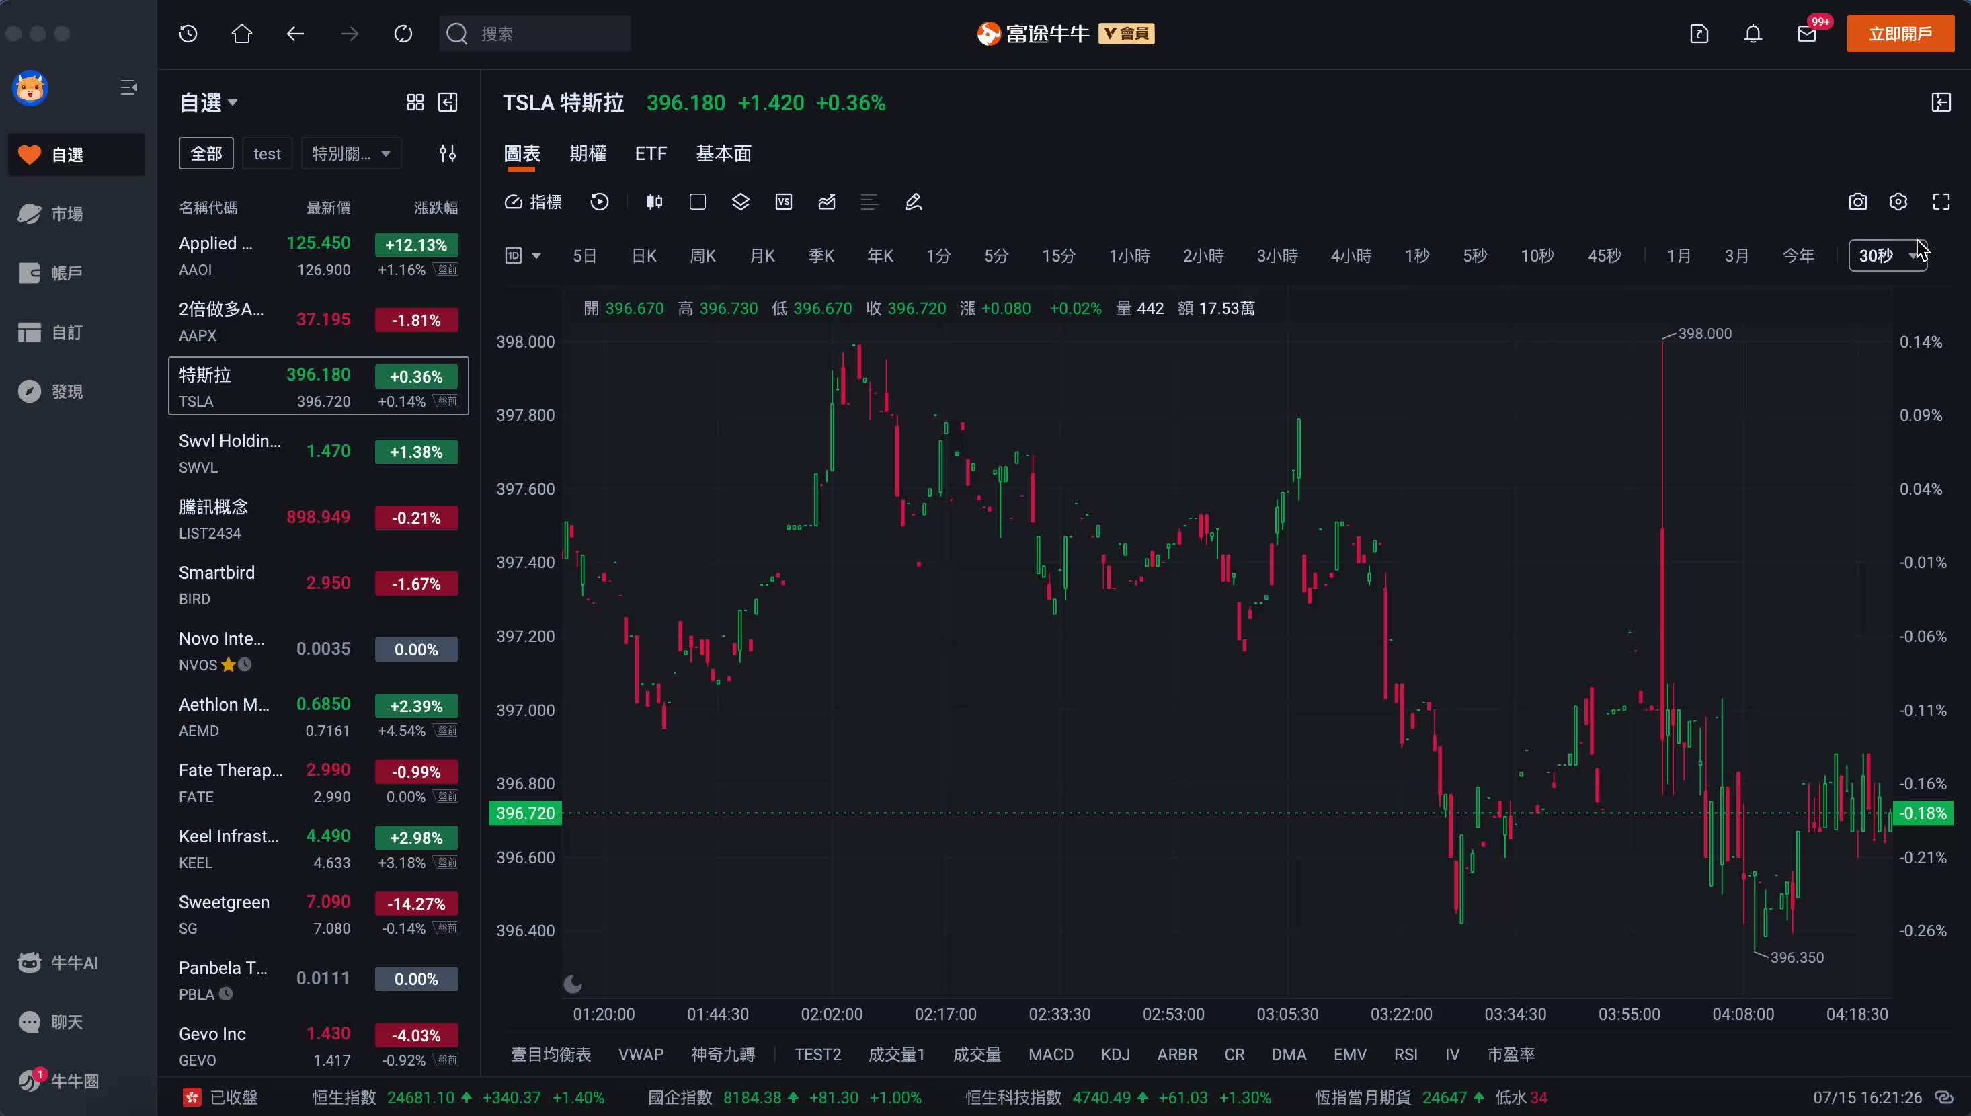Image resolution: width=1971 pixels, height=1116 pixels.
Task: Open the mail inbox icon with 99+ badge
Action: [1807, 34]
